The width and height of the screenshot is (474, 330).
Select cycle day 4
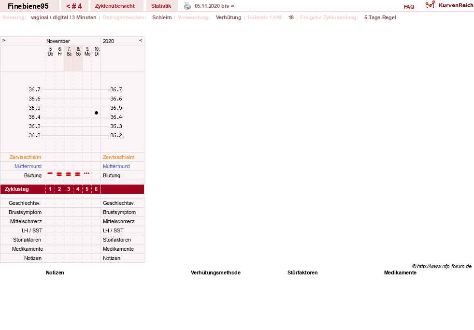(x=78, y=189)
